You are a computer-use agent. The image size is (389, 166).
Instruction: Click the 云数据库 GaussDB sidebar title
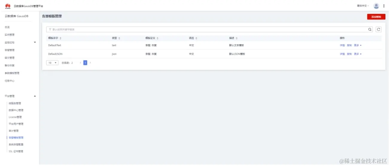(16, 16)
